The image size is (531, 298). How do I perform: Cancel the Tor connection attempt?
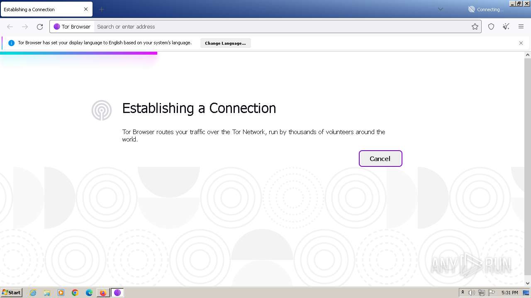click(380, 159)
